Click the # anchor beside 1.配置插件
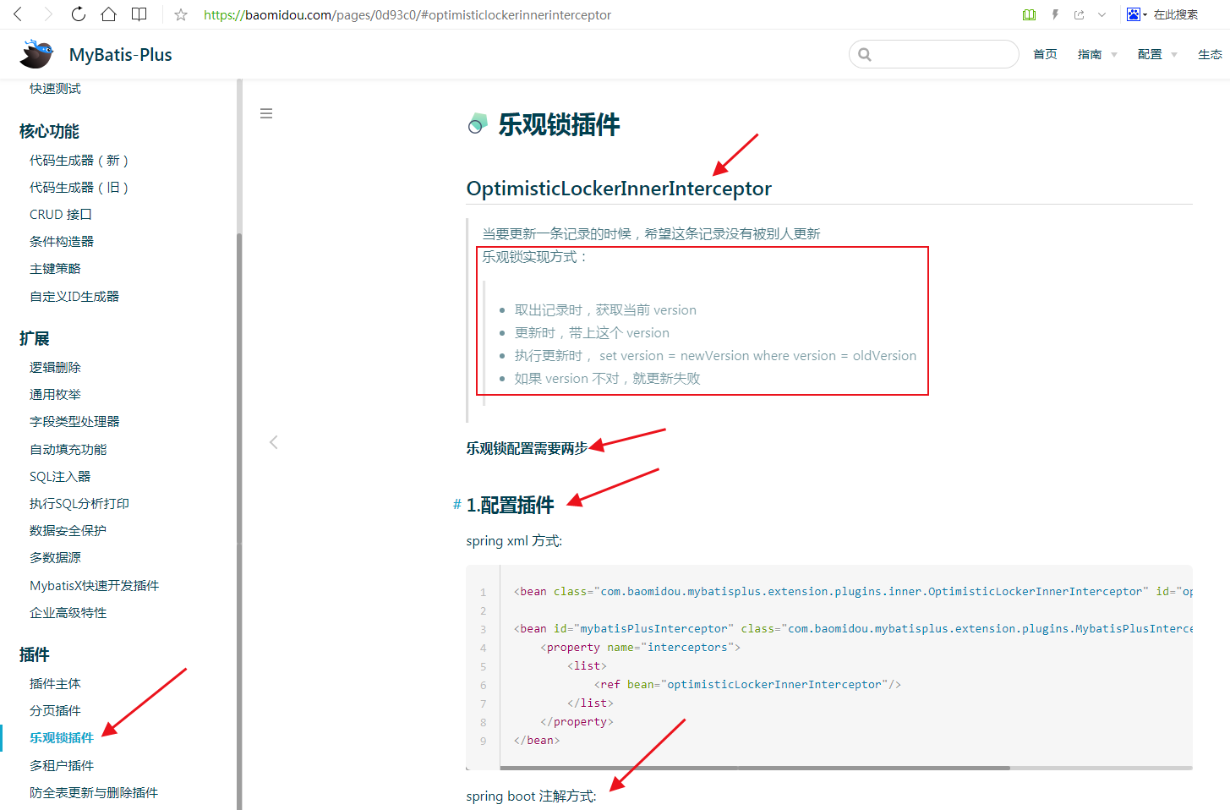The height and width of the screenshot is (810, 1230). (457, 505)
